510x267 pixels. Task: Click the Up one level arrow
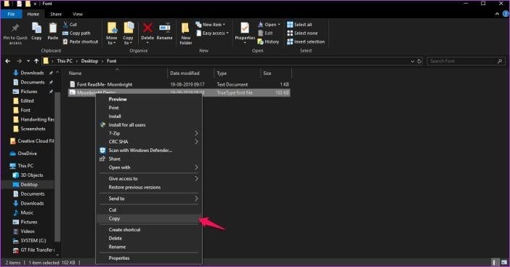[x=36, y=61]
